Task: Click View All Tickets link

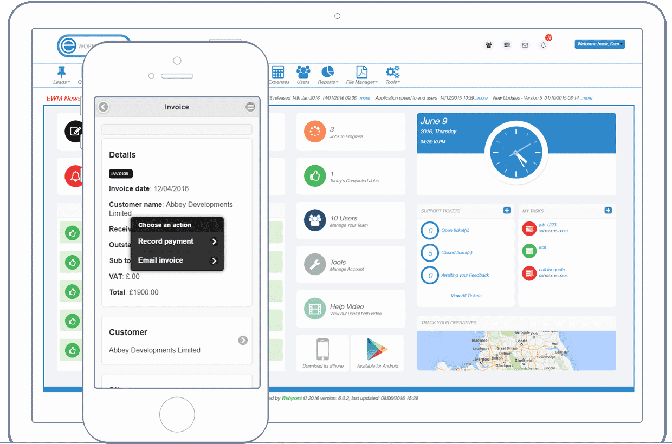Action: click(x=466, y=296)
